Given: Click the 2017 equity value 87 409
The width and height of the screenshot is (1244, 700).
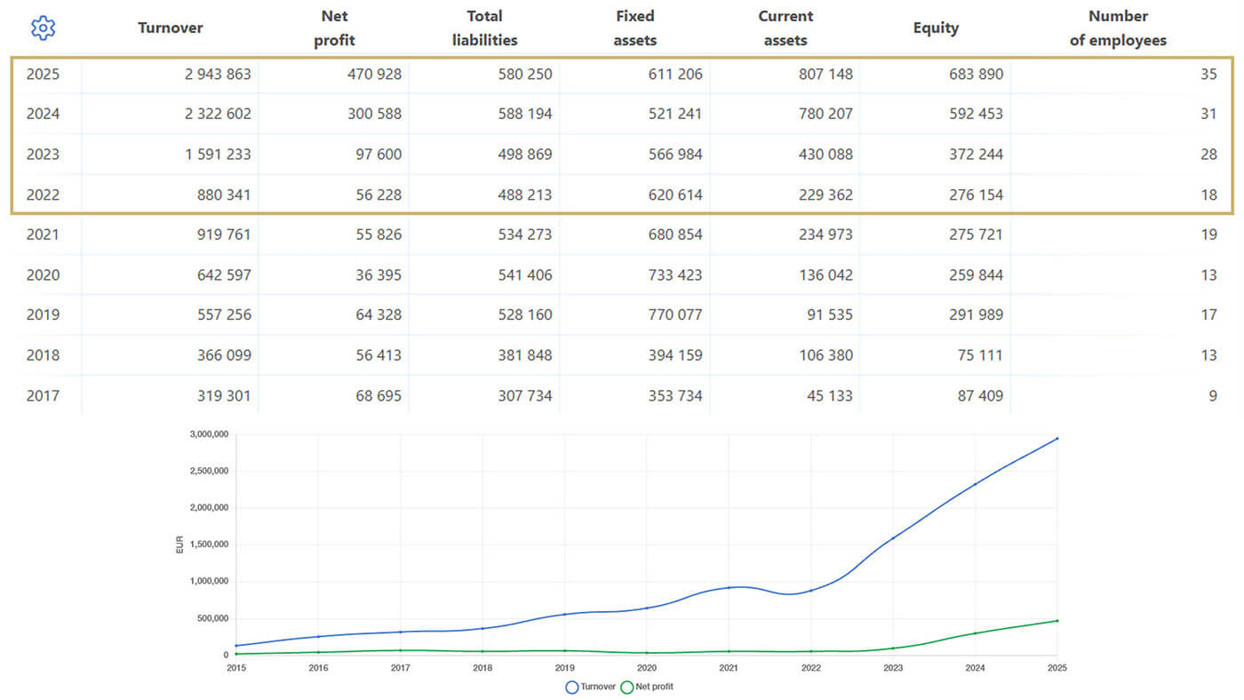Looking at the screenshot, I should click(x=980, y=395).
